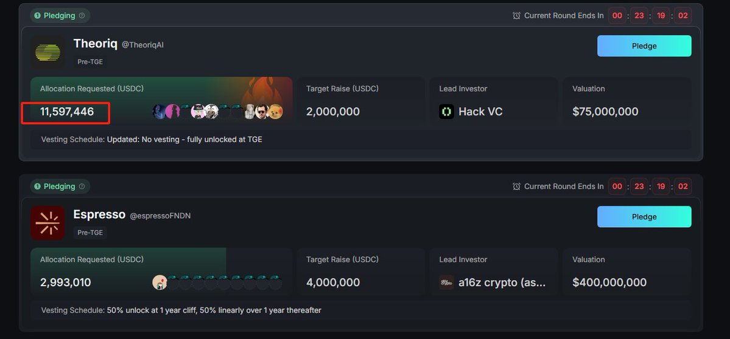
Task: Select the Pledging status badge on Theoriq
Action: coord(60,15)
